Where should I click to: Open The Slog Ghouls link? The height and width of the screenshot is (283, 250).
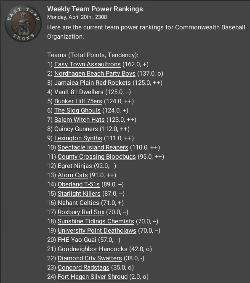pyautogui.click(x=77, y=110)
